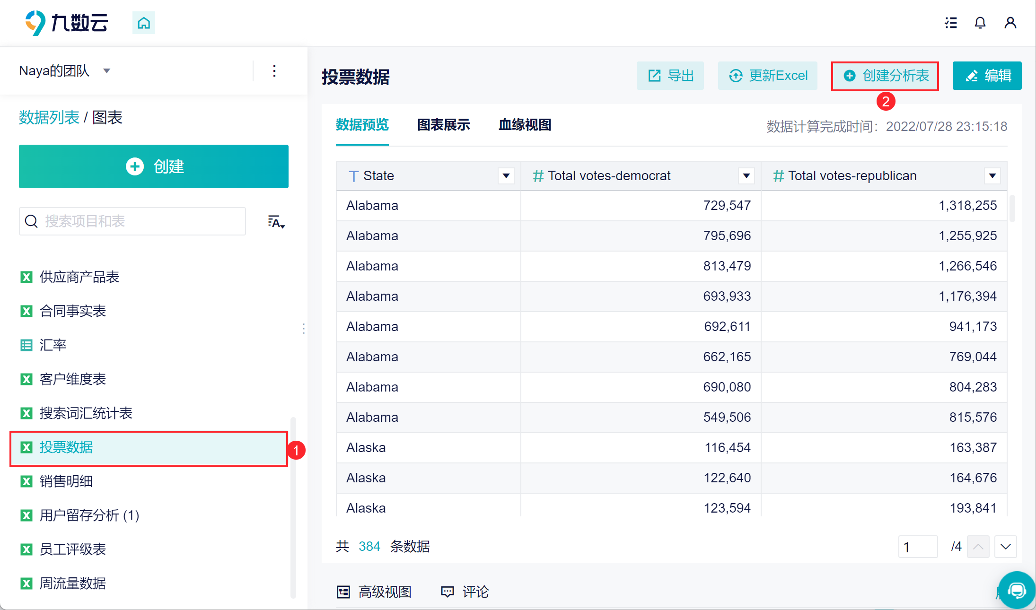Click the sort order icon beside search
Screen dimensions: 1036x610
pos(276,222)
